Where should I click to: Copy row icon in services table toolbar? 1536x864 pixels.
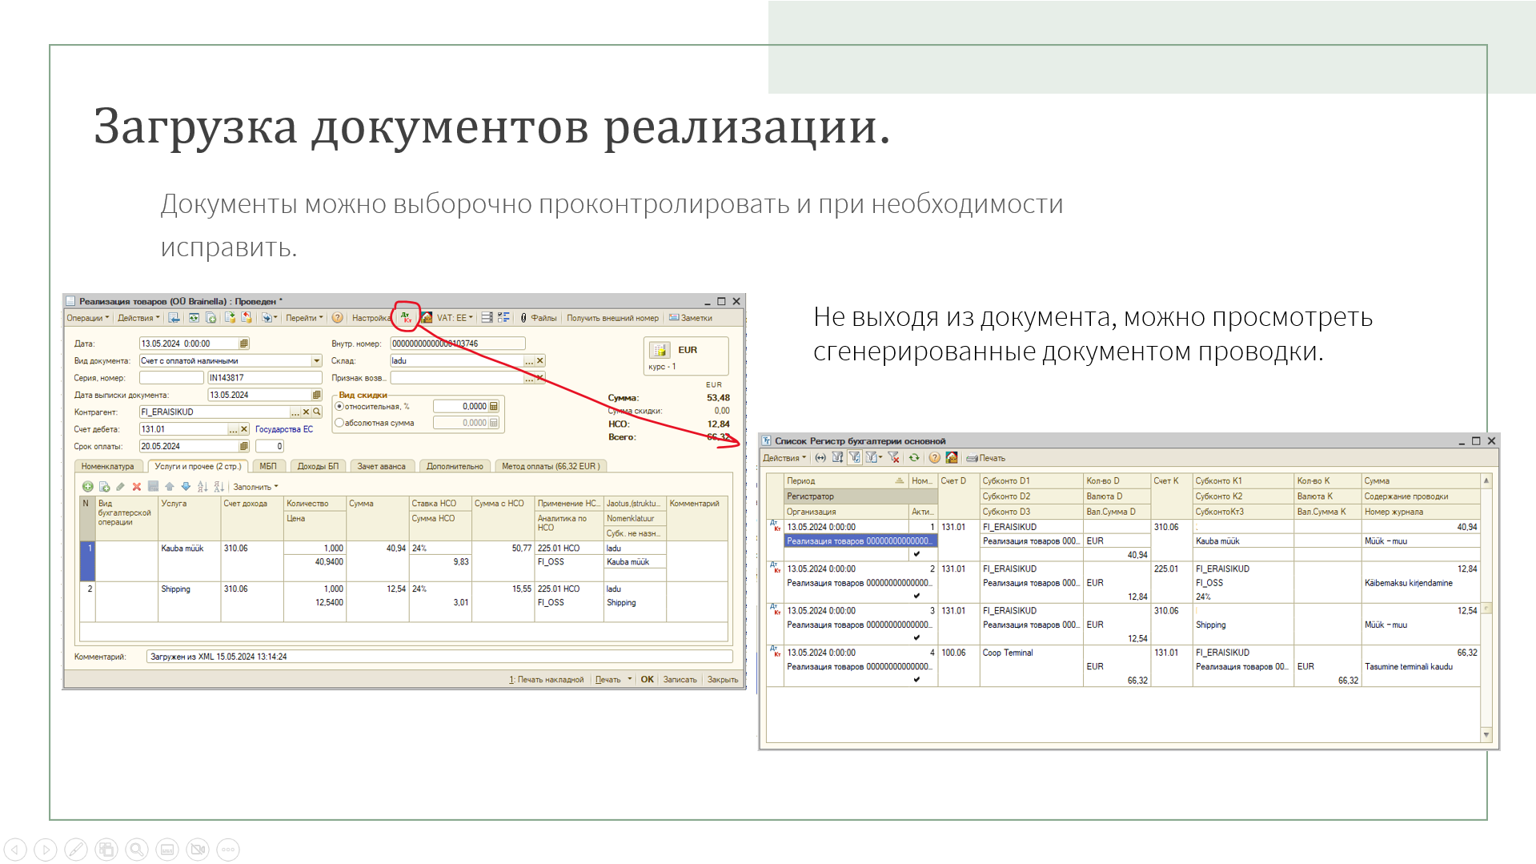click(x=104, y=487)
